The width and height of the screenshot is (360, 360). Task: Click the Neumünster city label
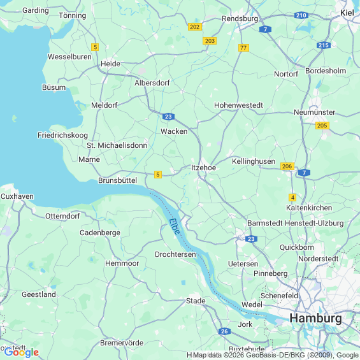315,112
